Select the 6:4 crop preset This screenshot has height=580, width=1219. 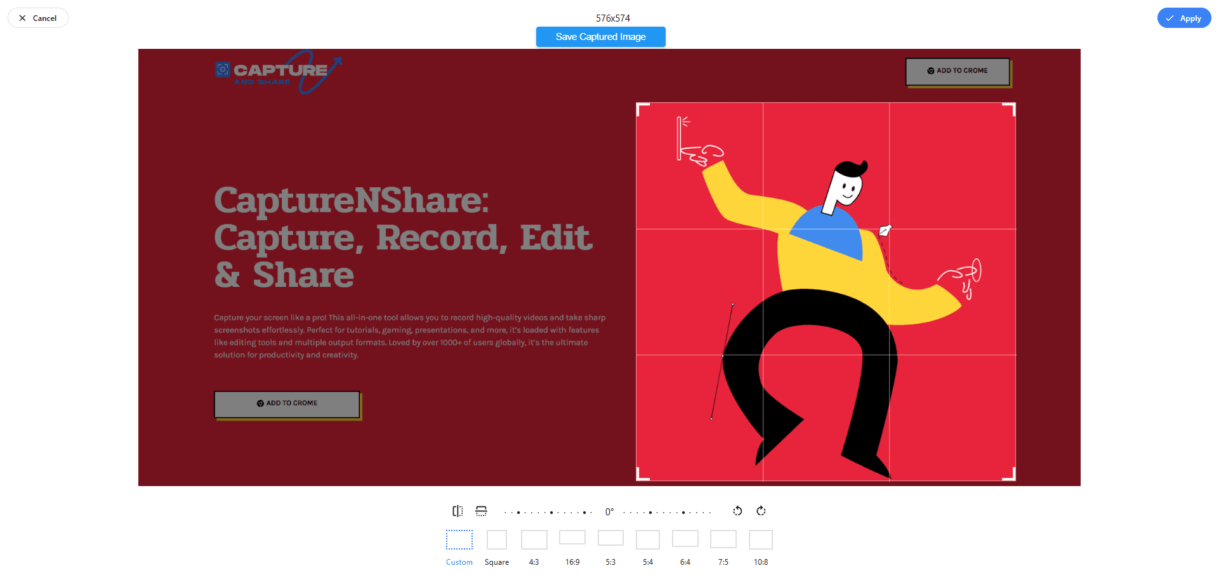(685, 539)
